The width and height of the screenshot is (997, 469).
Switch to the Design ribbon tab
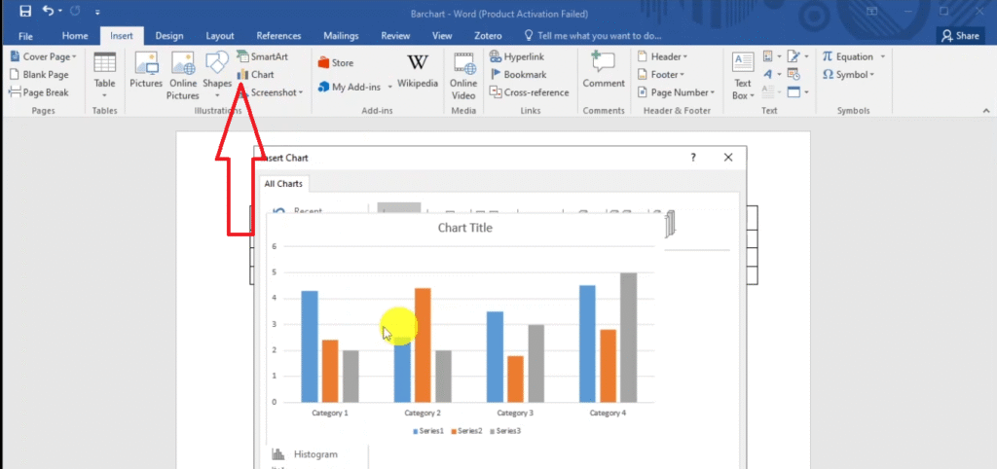point(168,36)
